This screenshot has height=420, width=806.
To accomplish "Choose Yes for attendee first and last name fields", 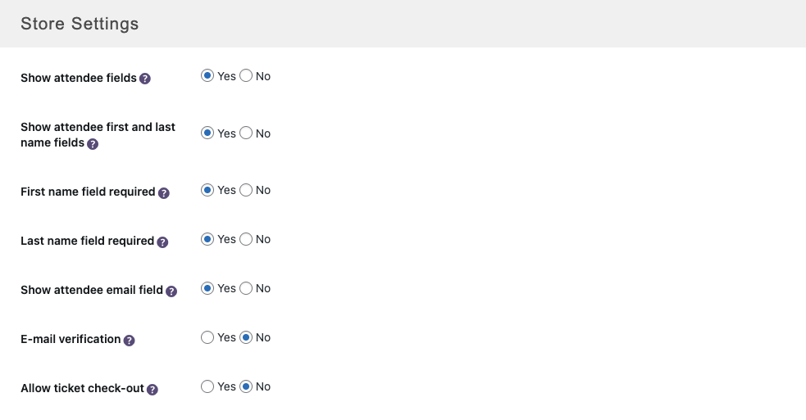I will click(x=207, y=133).
